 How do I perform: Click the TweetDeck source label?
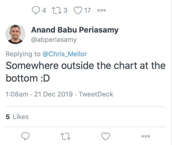point(96,94)
